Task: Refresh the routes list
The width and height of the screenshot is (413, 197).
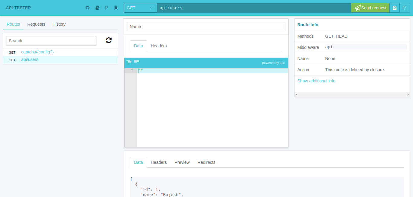Action: [x=109, y=40]
